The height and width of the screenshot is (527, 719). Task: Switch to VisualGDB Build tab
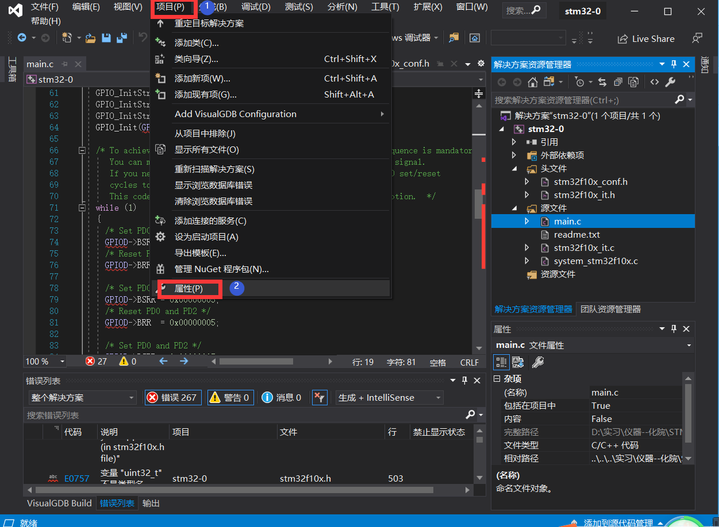click(x=59, y=503)
